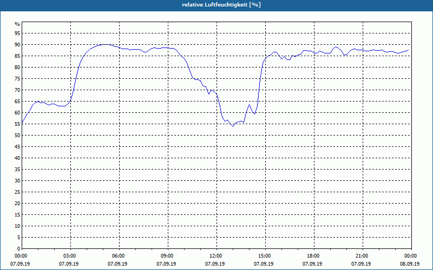Click the 15:00 time label on x-axis
This screenshot has width=433, height=270.
[265, 256]
